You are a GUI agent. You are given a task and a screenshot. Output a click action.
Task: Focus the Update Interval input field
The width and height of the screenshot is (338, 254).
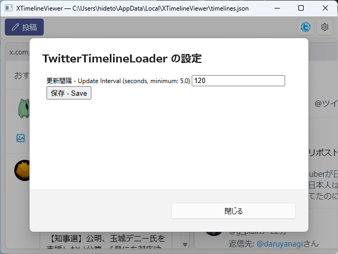[x=238, y=80]
